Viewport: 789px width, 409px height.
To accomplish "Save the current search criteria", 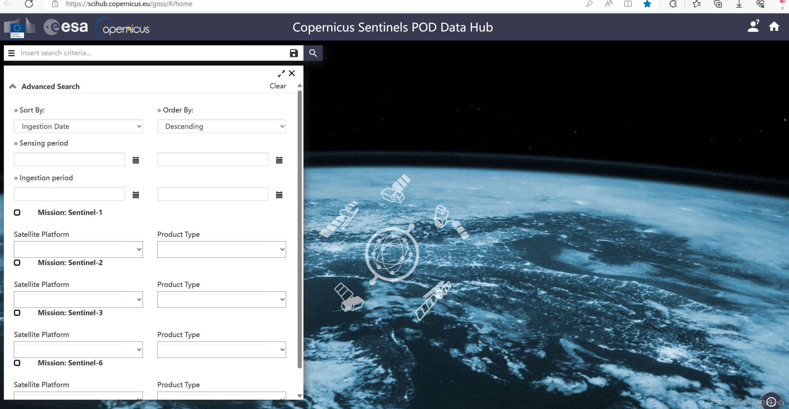I will click(x=293, y=53).
